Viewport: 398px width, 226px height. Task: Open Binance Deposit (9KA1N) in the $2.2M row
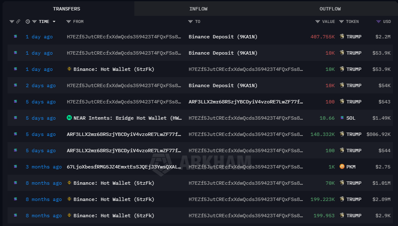pyautogui.click(x=223, y=37)
